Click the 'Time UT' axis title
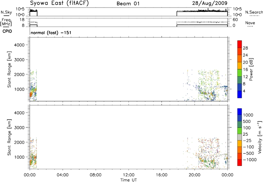The image size is (263, 182). coord(129,180)
